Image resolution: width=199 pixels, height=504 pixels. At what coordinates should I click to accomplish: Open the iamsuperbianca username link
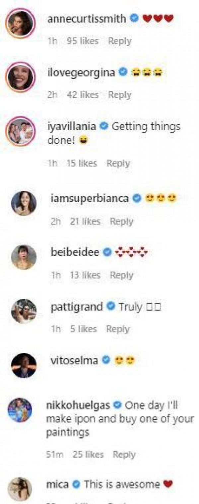tap(90, 198)
